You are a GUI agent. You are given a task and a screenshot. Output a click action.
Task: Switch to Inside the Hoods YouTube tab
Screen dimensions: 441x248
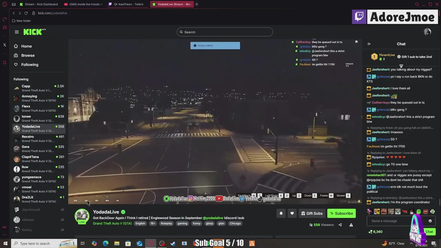[x=84, y=4]
